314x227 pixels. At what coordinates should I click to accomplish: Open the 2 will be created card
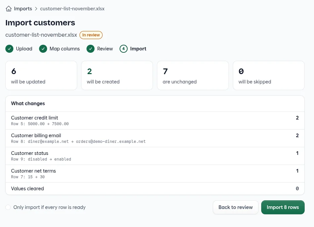[117, 75]
